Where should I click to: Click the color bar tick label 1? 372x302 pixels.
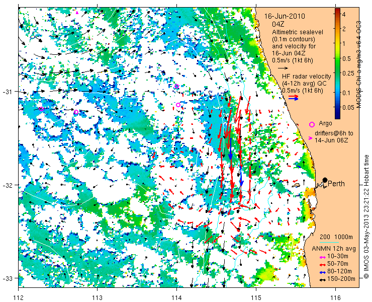click(x=344, y=43)
